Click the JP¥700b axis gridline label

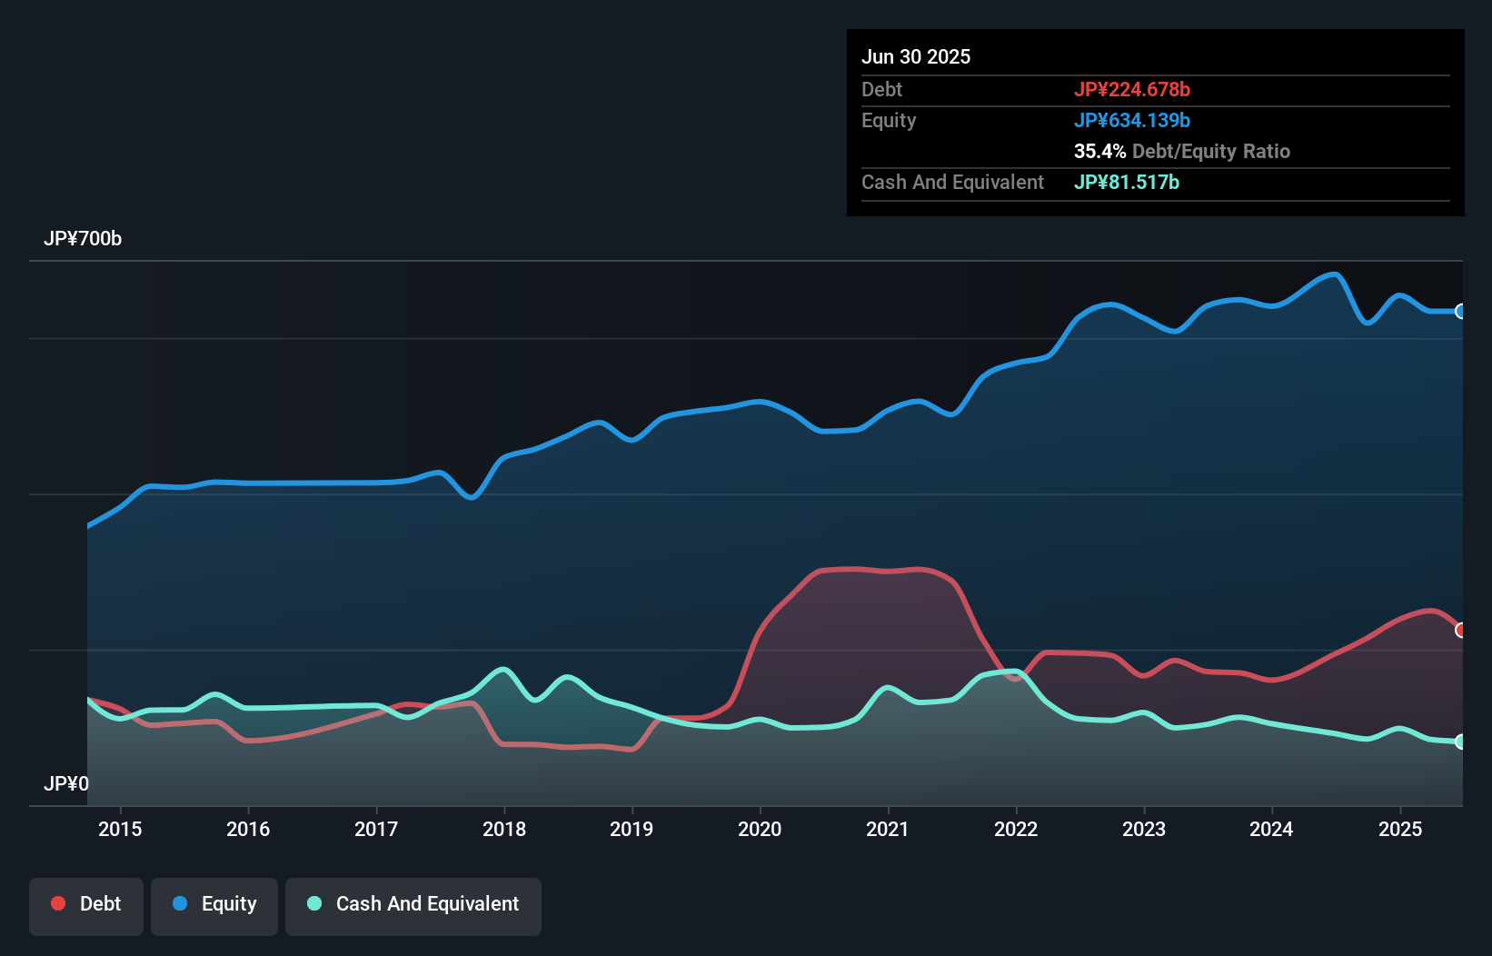pyautogui.click(x=83, y=239)
